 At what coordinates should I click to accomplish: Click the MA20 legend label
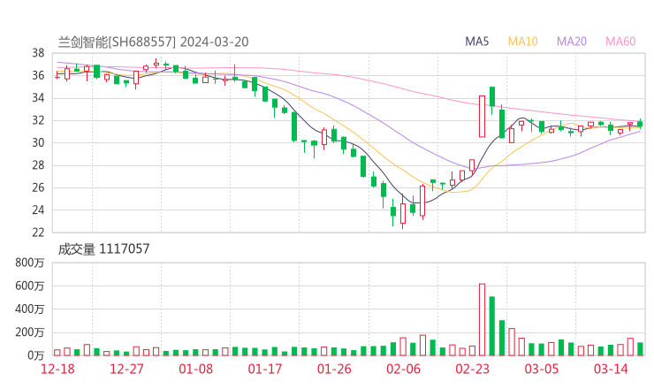click(x=572, y=42)
